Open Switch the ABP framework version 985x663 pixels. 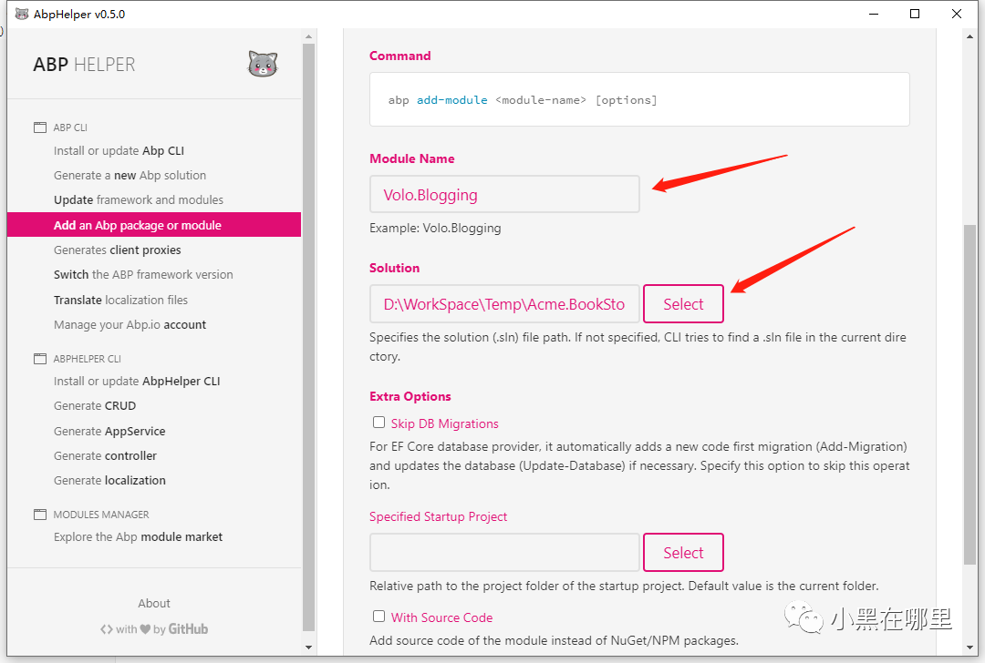point(143,274)
